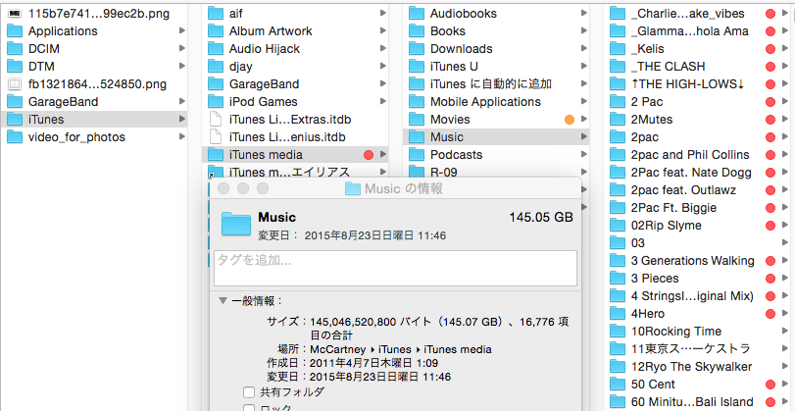795x411 pixels.
Task: Click the video_for_photos folder icon
Action: click(x=15, y=137)
